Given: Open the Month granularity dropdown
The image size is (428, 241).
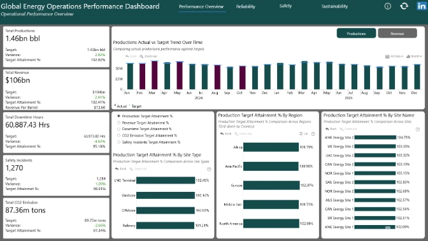Looking at the screenshot, I should point(414,56).
